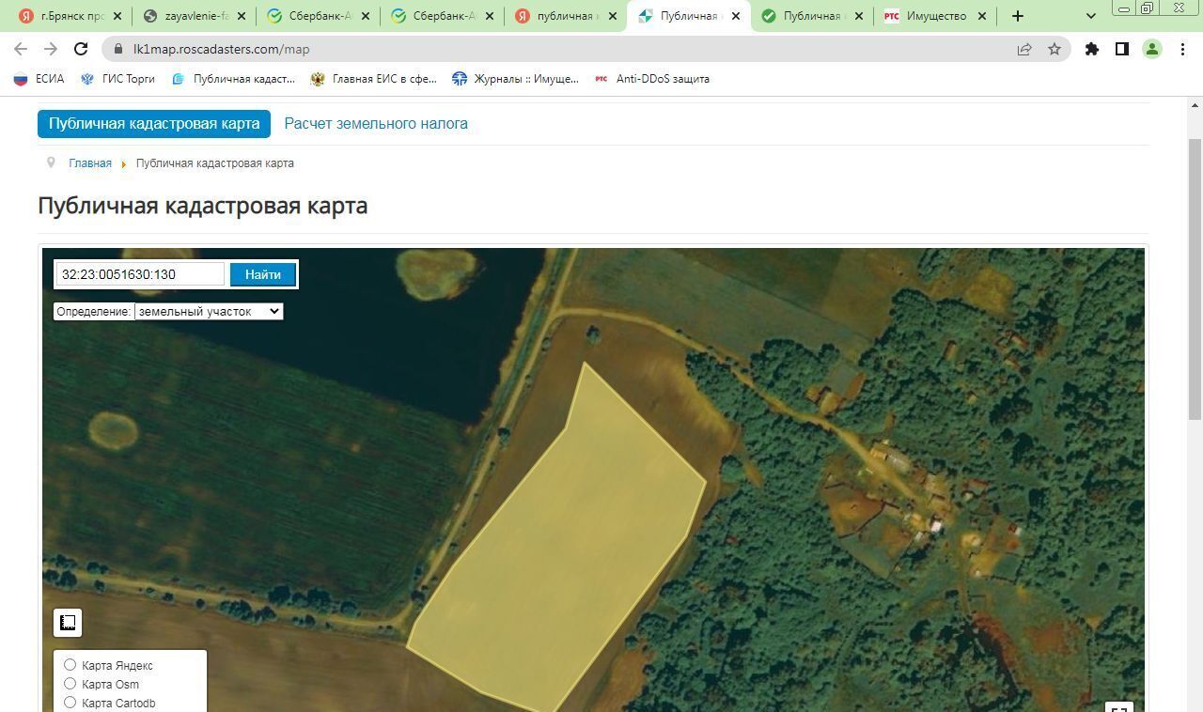Open the Chrome three-dot menu
1203x712 pixels.
1182,49
